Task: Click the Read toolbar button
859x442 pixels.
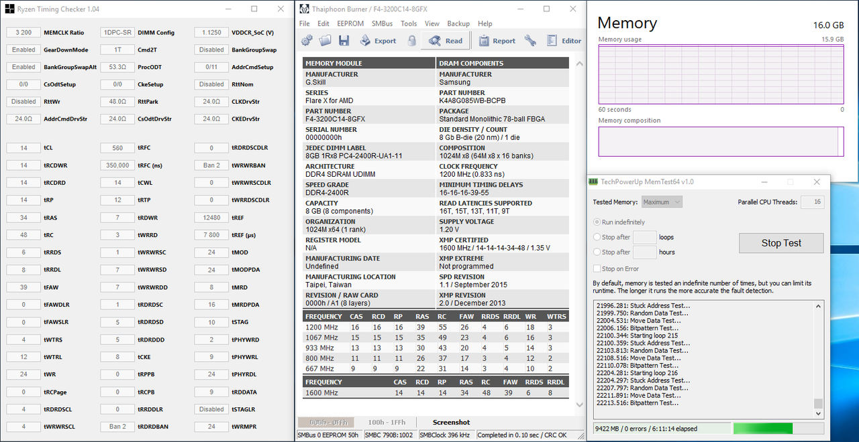Action: click(446, 41)
